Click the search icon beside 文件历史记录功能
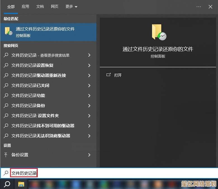 tap(6, 96)
